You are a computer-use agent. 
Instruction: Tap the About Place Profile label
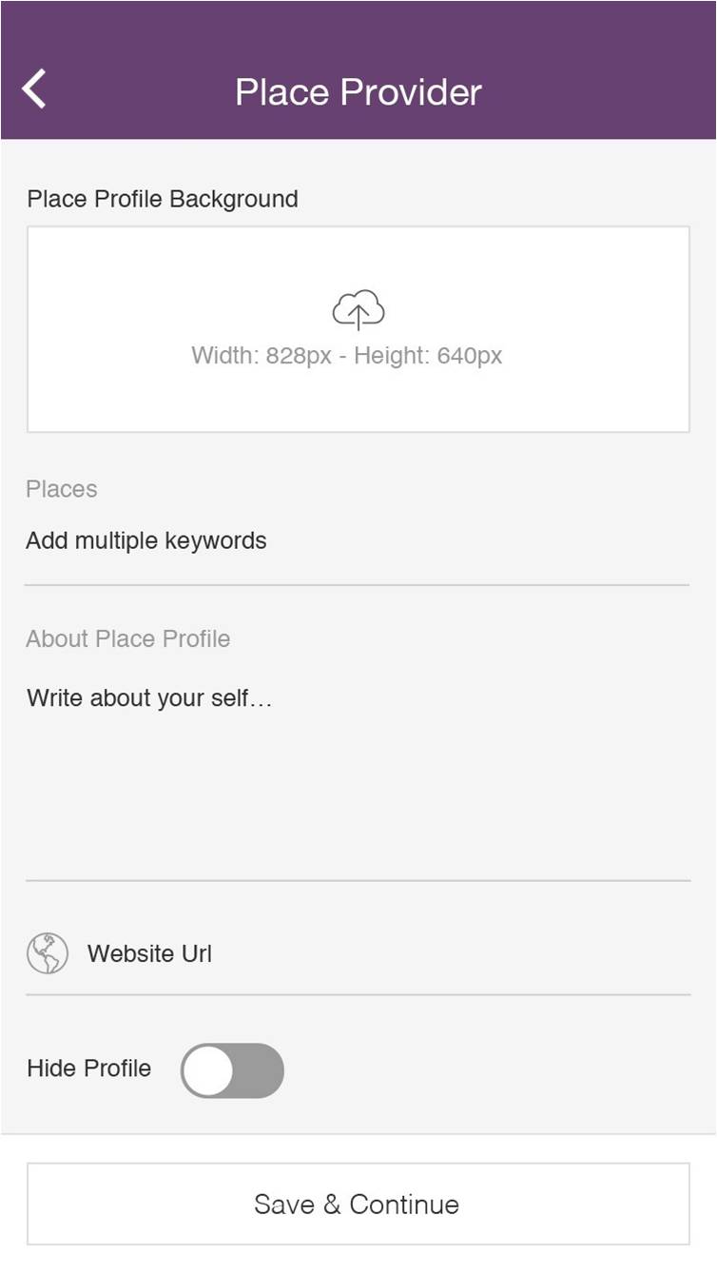(x=128, y=638)
